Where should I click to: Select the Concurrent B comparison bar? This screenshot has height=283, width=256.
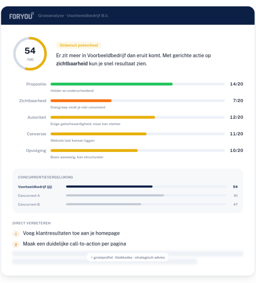click(x=104, y=204)
